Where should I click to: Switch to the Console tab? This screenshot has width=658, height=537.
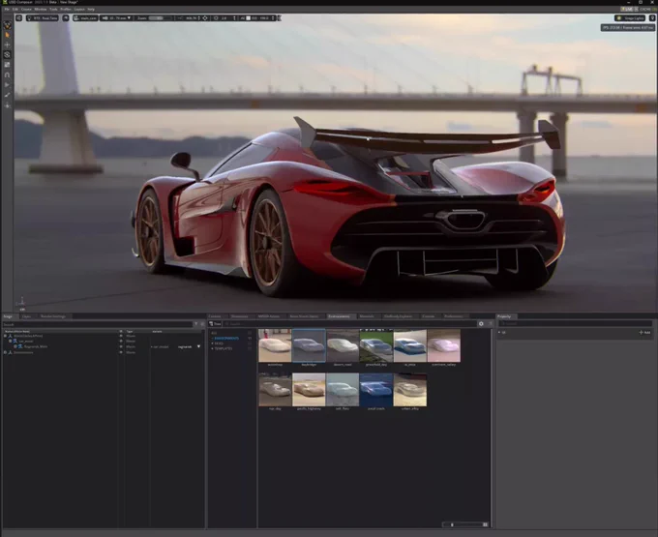429,316
